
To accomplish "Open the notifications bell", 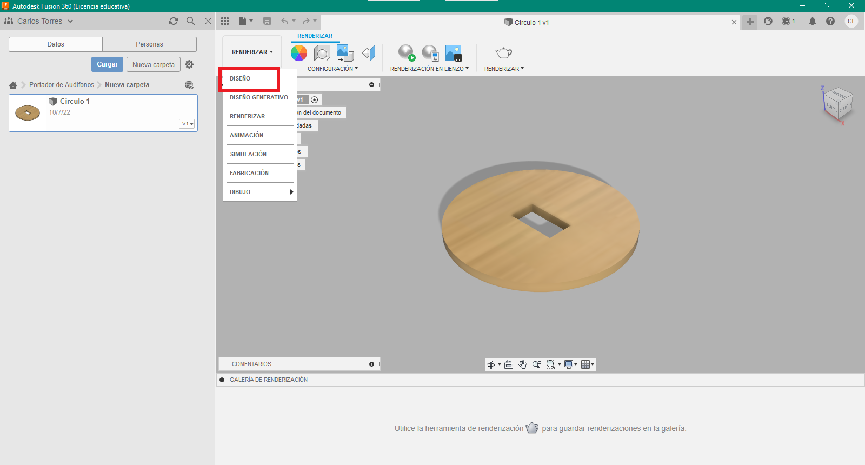I will pyautogui.click(x=813, y=21).
